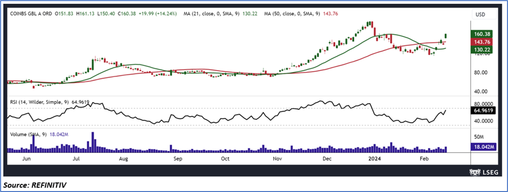Image resolution: width=508 pixels, height=192 pixels.
Task: Open the Volume (SMA, 9) indicator legend
Action: coord(28,134)
